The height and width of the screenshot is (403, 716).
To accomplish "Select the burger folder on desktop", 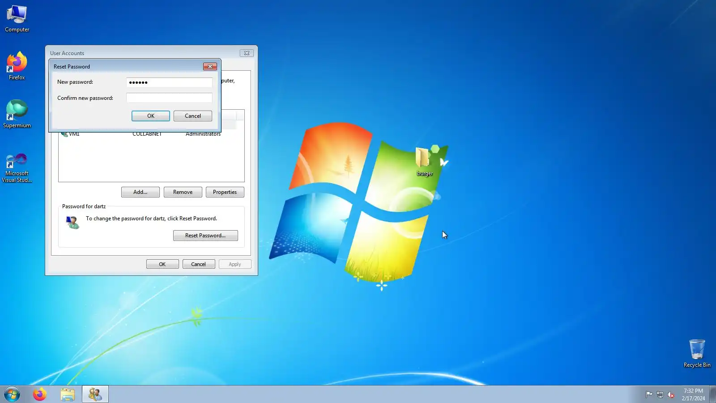I will [x=424, y=162].
